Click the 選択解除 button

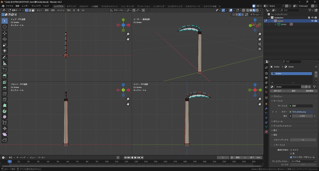tap(309, 91)
